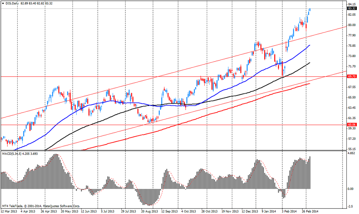359x214 pixels.
Task: Click the 84.15 price axis label
Action: (352, 4)
